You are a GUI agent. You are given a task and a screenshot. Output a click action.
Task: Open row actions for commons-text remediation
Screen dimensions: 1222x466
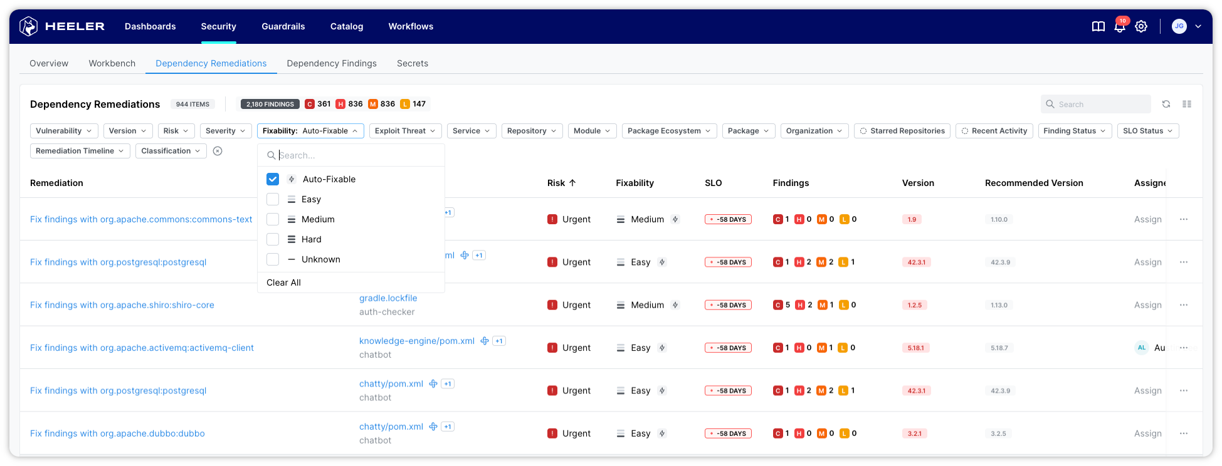(1183, 219)
